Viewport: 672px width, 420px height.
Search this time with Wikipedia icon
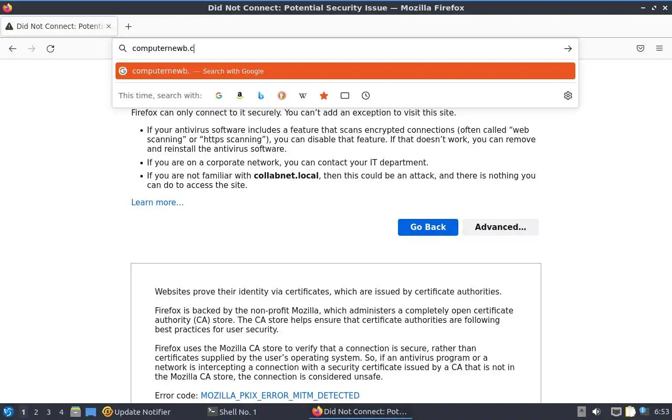click(x=303, y=96)
